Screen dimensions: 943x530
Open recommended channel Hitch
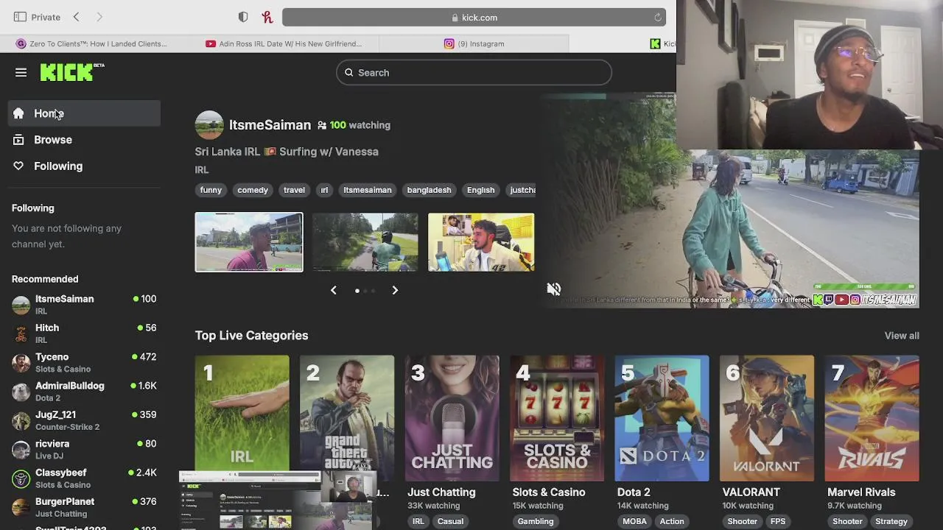pyautogui.click(x=85, y=333)
